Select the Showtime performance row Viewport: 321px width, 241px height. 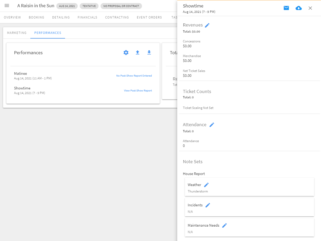[83, 90]
